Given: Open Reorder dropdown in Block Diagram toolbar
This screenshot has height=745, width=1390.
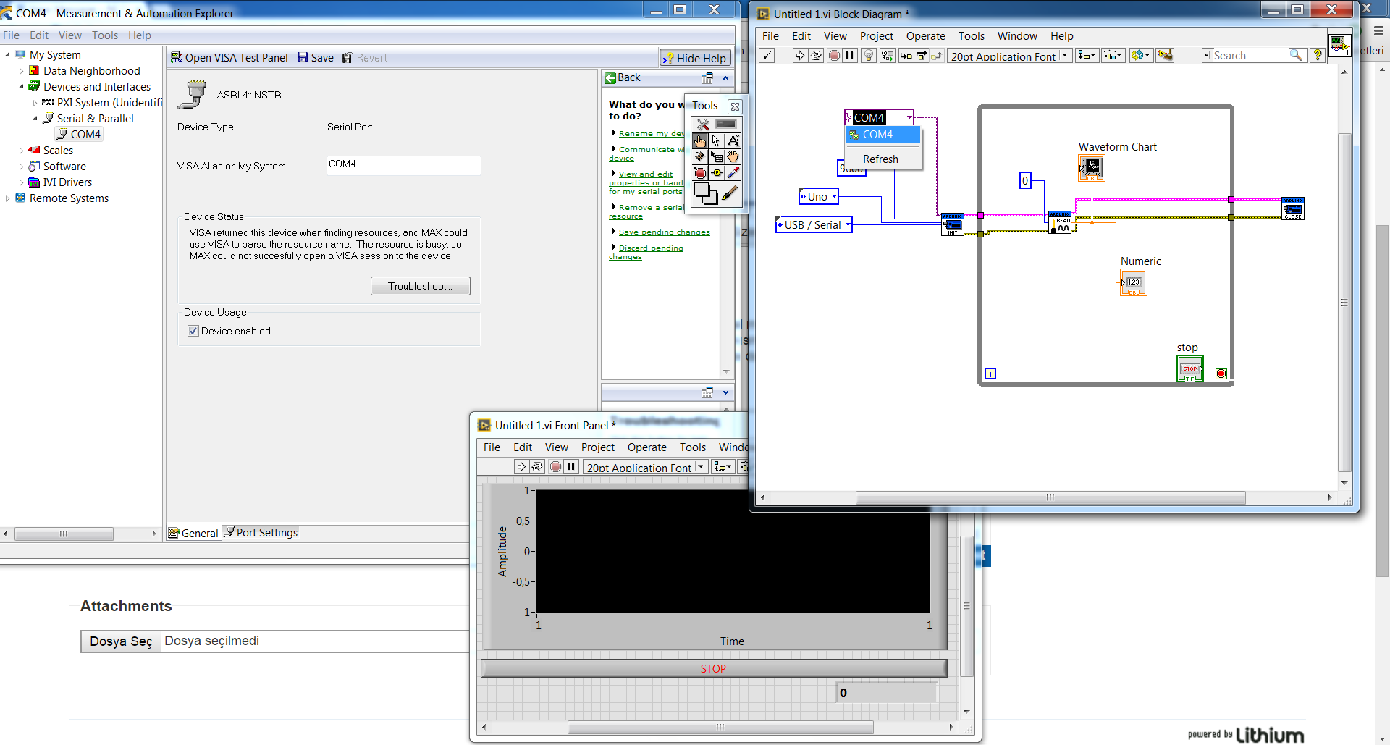Looking at the screenshot, I should pyautogui.click(x=1140, y=56).
